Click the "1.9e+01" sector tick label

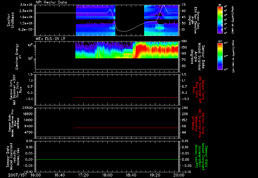[26, 17]
